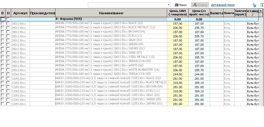Click the 244.00 markup price cell

[x=178, y=74]
